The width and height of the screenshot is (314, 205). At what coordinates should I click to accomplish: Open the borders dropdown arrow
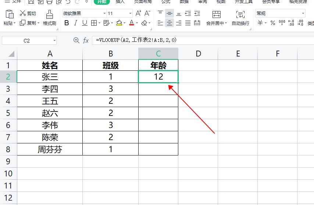pyautogui.click(x=100, y=23)
